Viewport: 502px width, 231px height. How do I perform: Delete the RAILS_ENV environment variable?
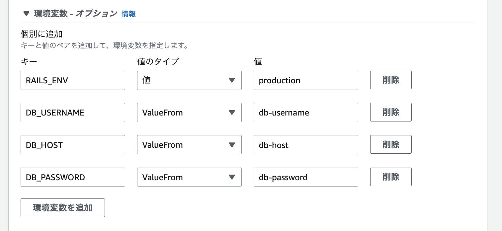coord(391,80)
